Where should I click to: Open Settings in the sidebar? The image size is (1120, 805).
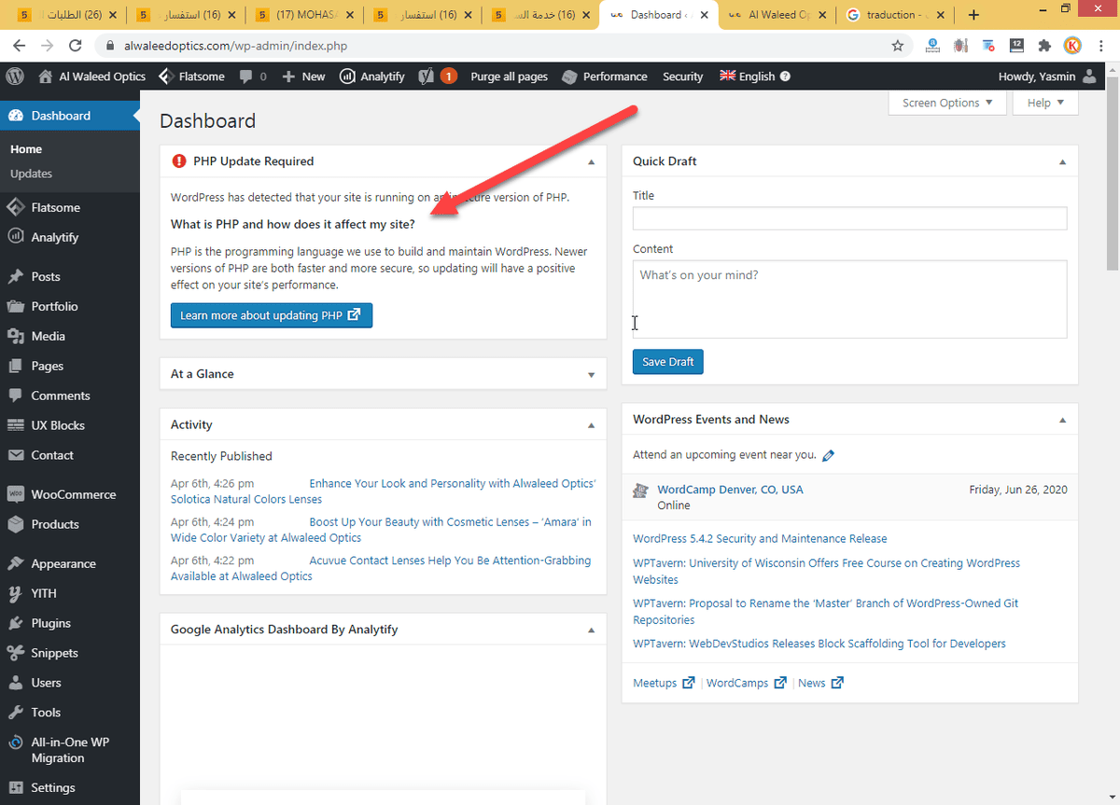(70, 787)
